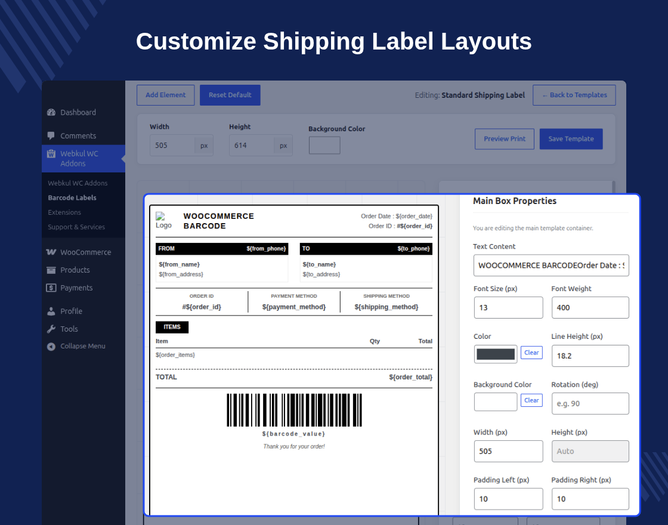Click the Add Element button
Viewport: 668px width, 525px height.
click(166, 95)
